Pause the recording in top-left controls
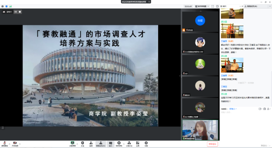The image size is (272, 148). tap(15, 12)
